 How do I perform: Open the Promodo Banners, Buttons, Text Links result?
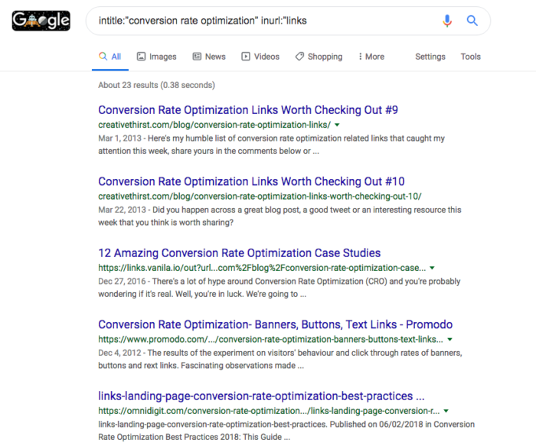[x=275, y=324]
